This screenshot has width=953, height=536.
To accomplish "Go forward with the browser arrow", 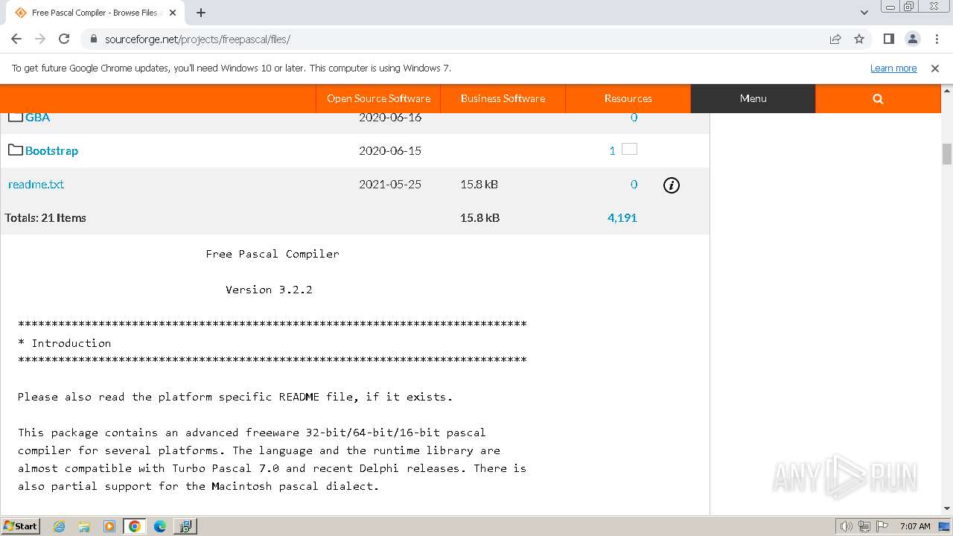I will click(x=40, y=39).
